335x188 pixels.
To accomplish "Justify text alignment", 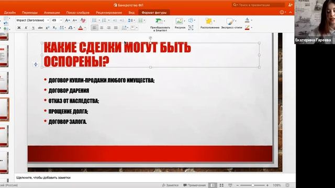I will click(116, 28).
